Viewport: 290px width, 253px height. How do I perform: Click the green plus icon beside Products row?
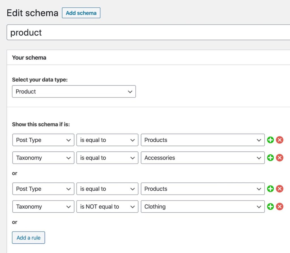[x=270, y=140]
